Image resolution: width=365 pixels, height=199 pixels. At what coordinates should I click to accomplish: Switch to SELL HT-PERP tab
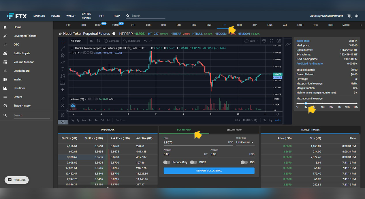point(234,130)
